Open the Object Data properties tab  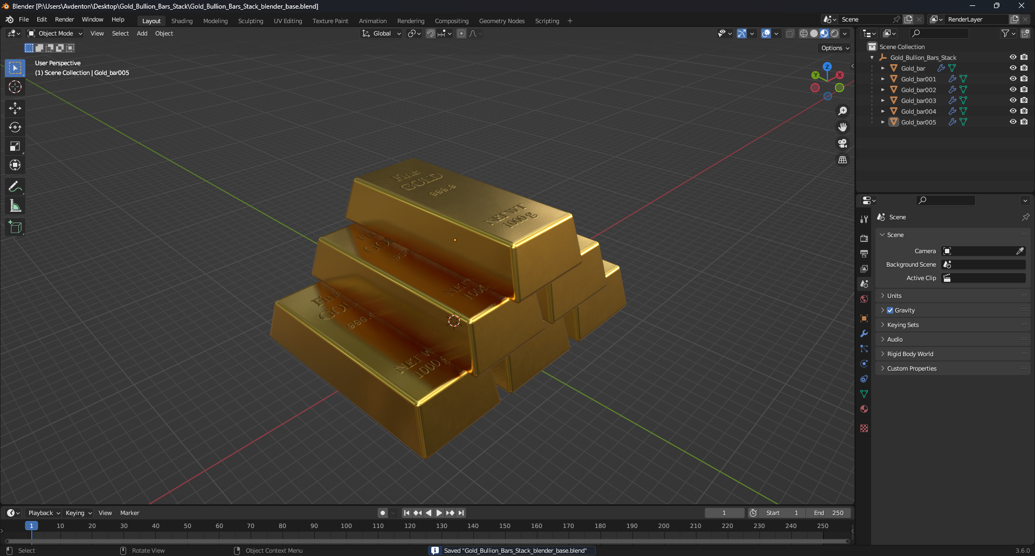(x=864, y=394)
